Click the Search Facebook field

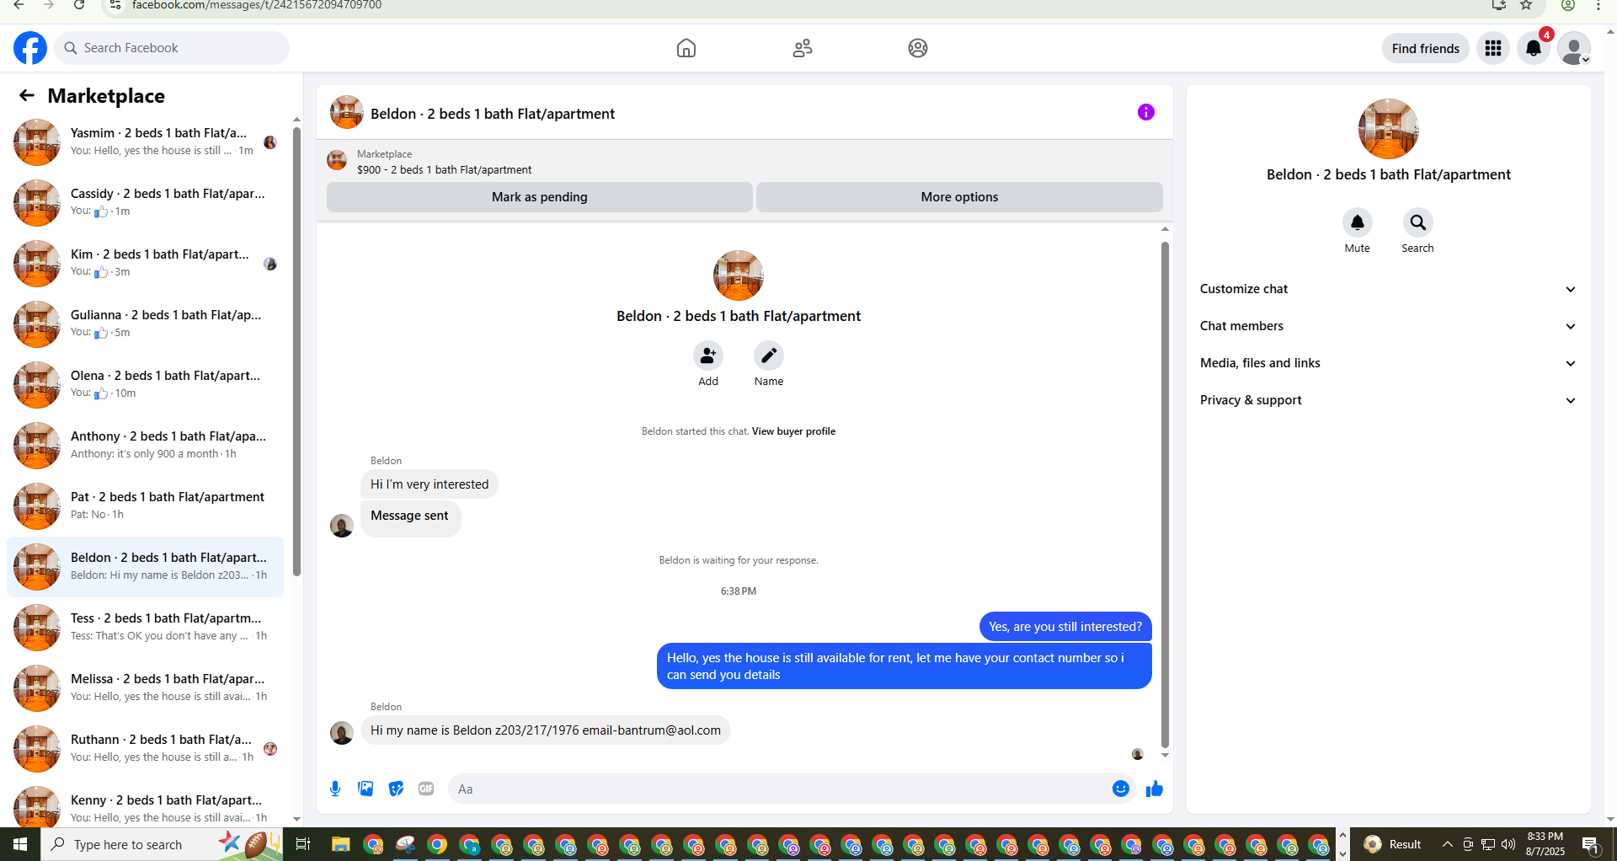(172, 48)
